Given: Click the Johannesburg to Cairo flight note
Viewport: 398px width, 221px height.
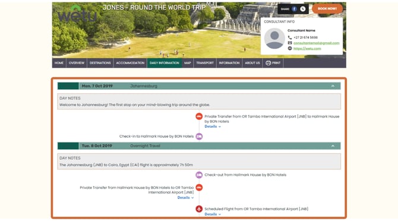Looking at the screenshot, I should tap(126, 165).
